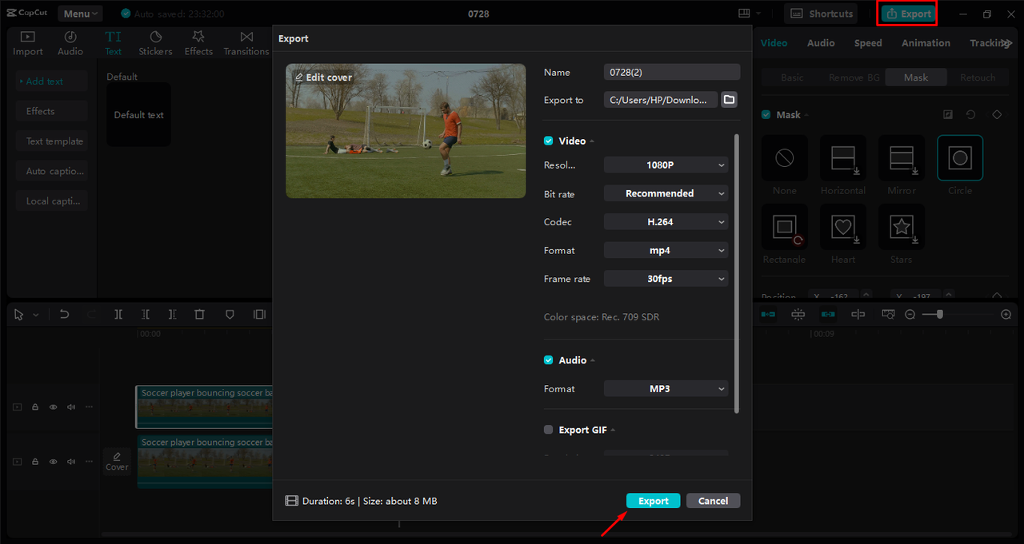Open the Basic sub-tab
The height and width of the screenshot is (544, 1024).
(x=792, y=77)
